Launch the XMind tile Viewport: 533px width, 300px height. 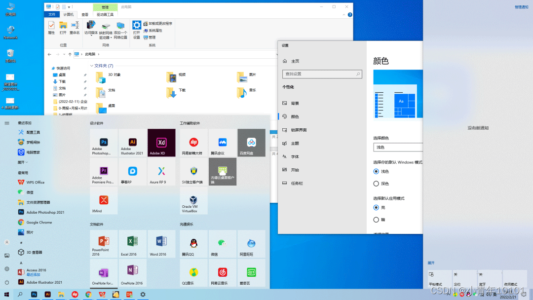104,200
